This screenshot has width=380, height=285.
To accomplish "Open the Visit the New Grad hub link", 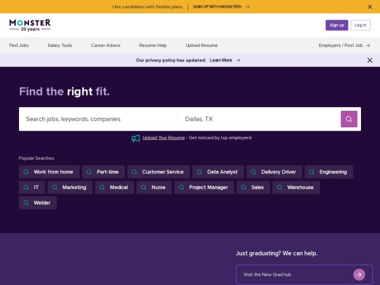I will [x=305, y=274].
